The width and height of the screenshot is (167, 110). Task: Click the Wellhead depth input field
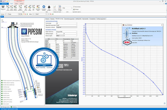pos(60,34)
